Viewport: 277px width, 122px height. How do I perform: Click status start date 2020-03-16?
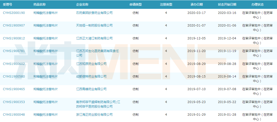227,13
